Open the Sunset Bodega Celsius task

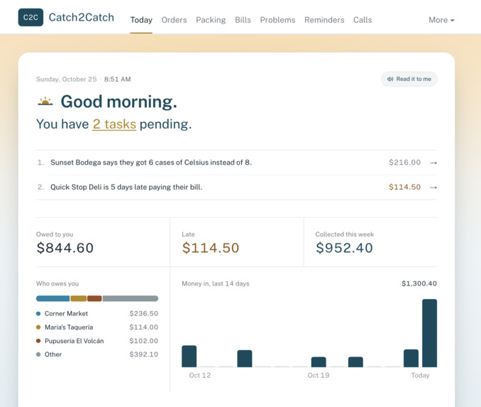[x=236, y=163]
